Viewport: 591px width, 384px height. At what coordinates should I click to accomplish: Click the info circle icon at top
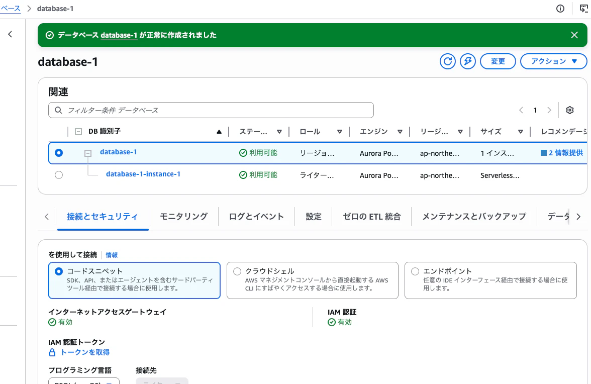point(560,9)
